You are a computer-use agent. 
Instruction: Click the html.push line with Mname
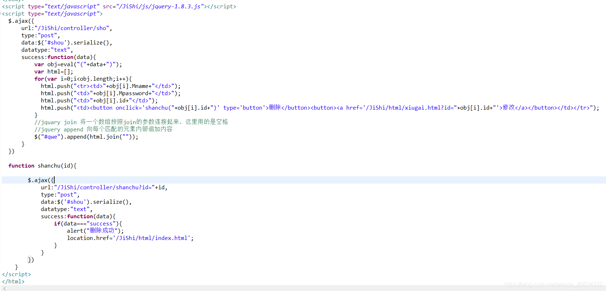coord(111,86)
